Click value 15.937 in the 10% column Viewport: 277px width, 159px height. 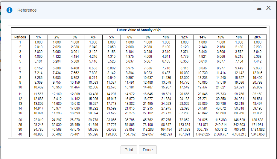pos(166,87)
